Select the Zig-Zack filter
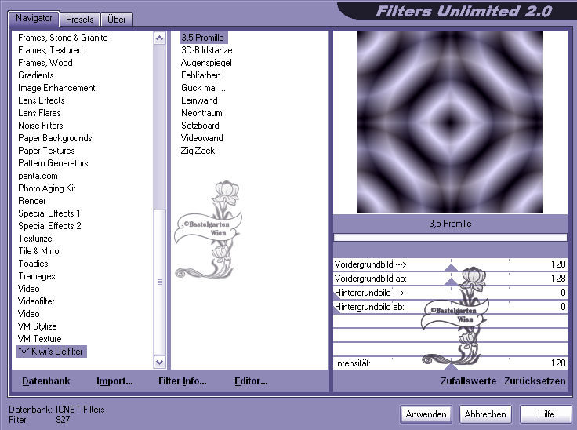The width and height of the screenshot is (577, 430). 198,151
